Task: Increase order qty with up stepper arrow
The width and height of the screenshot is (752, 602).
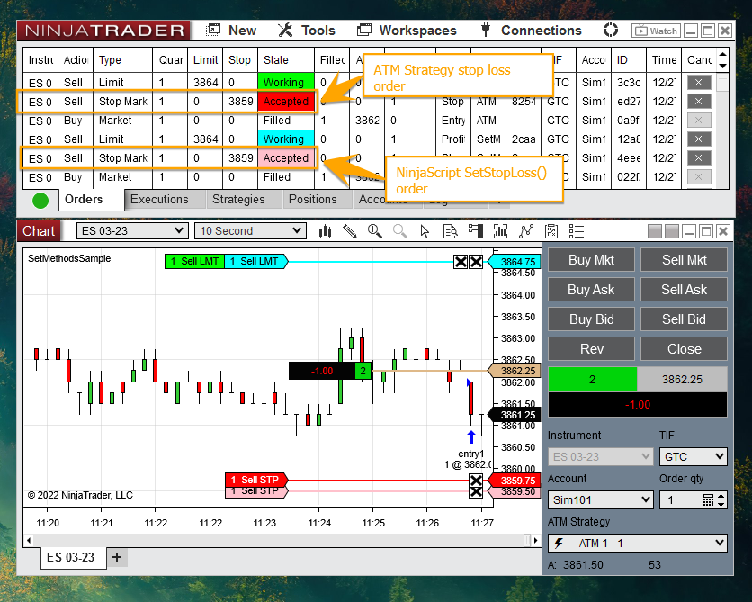Action: click(x=721, y=496)
